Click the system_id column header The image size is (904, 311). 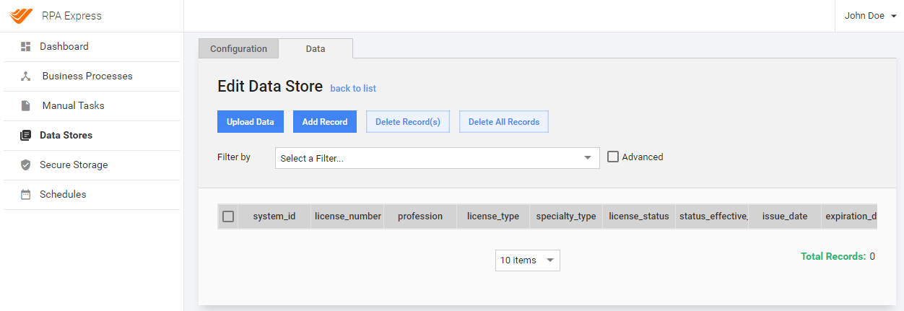click(x=274, y=216)
